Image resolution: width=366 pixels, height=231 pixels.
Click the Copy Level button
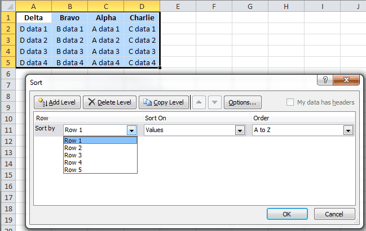164,102
